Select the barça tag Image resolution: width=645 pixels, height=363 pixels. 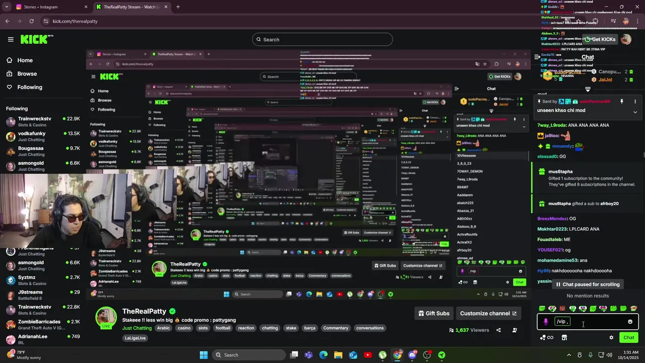pyautogui.click(x=310, y=328)
